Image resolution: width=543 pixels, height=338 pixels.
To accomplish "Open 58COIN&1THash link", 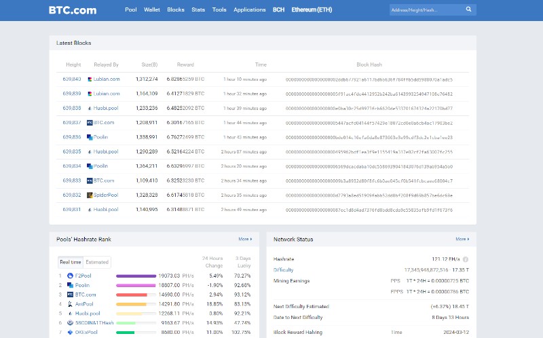I will [94, 323].
